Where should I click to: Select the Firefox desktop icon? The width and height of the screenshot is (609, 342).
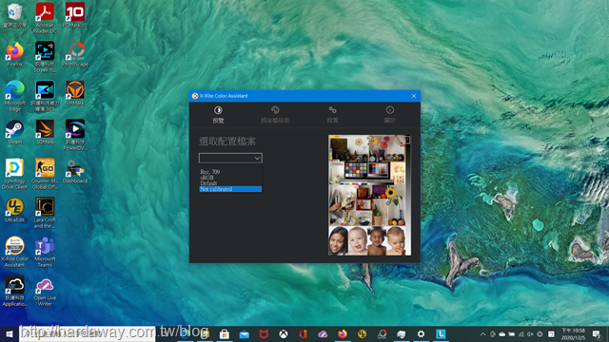pyautogui.click(x=15, y=54)
